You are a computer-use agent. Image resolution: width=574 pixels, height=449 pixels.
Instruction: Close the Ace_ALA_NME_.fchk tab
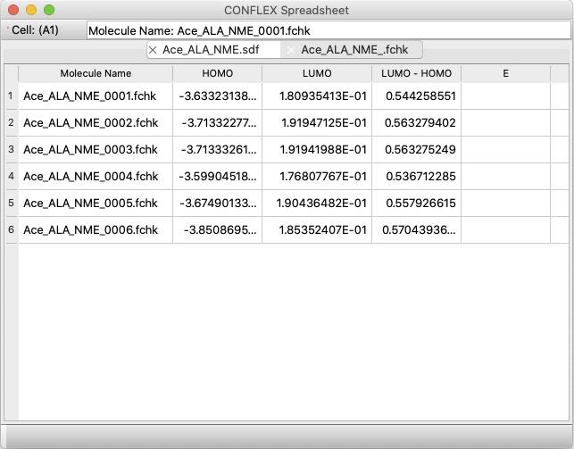(291, 50)
